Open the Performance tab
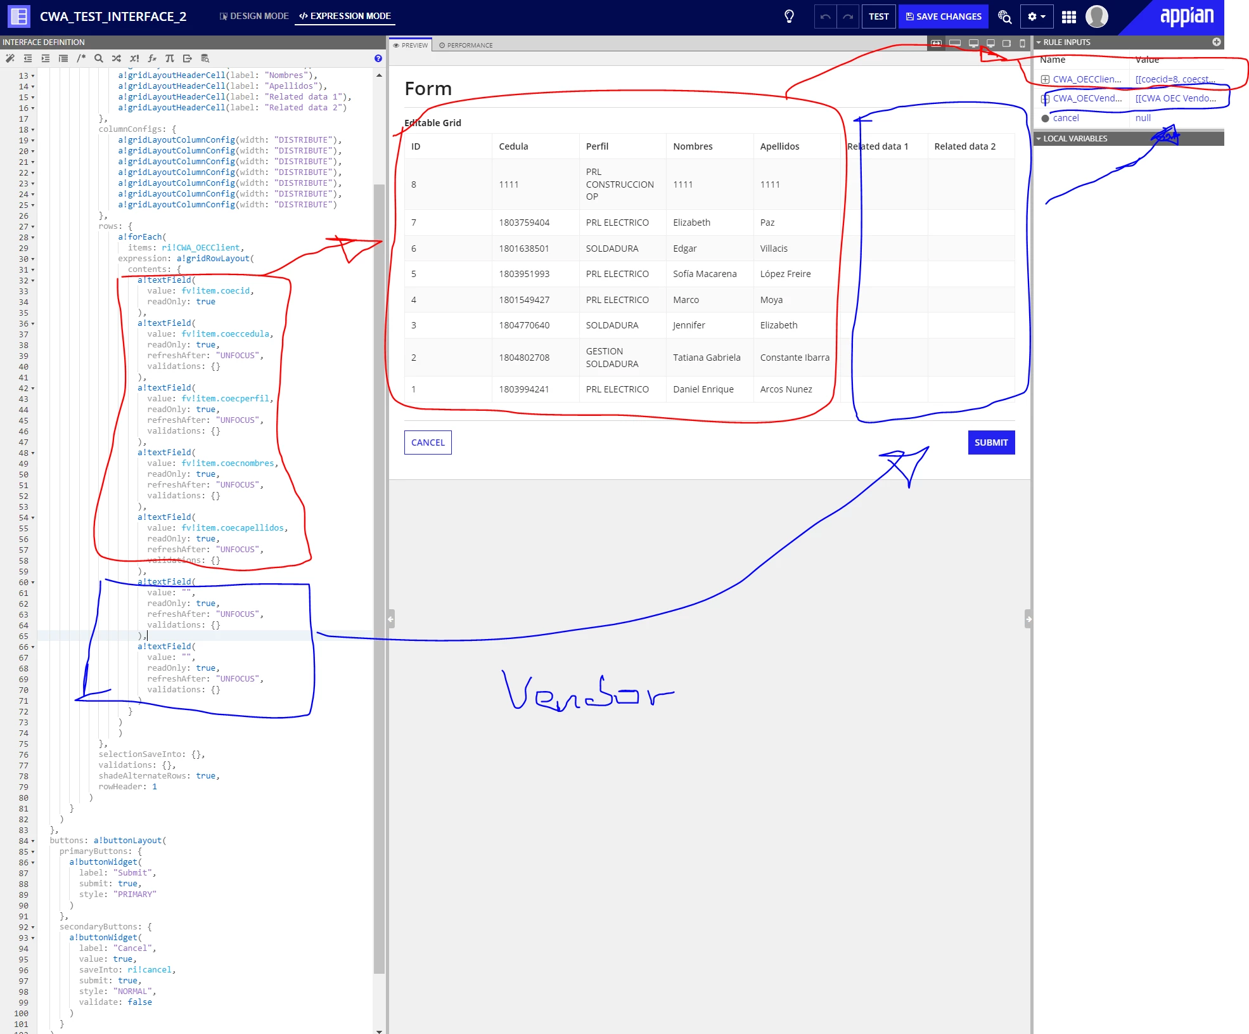This screenshot has height=1034, width=1249. (466, 45)
